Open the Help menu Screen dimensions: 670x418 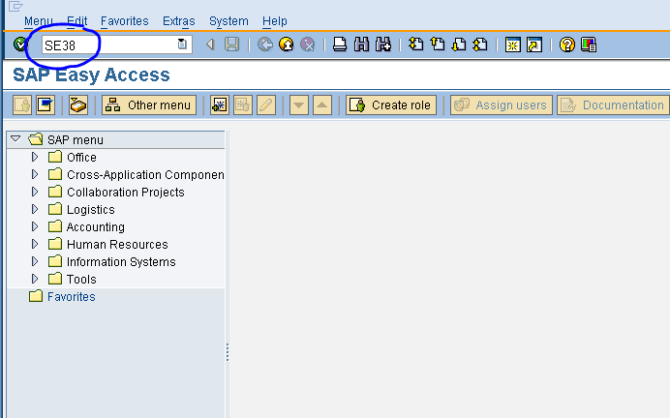(275, 21)
